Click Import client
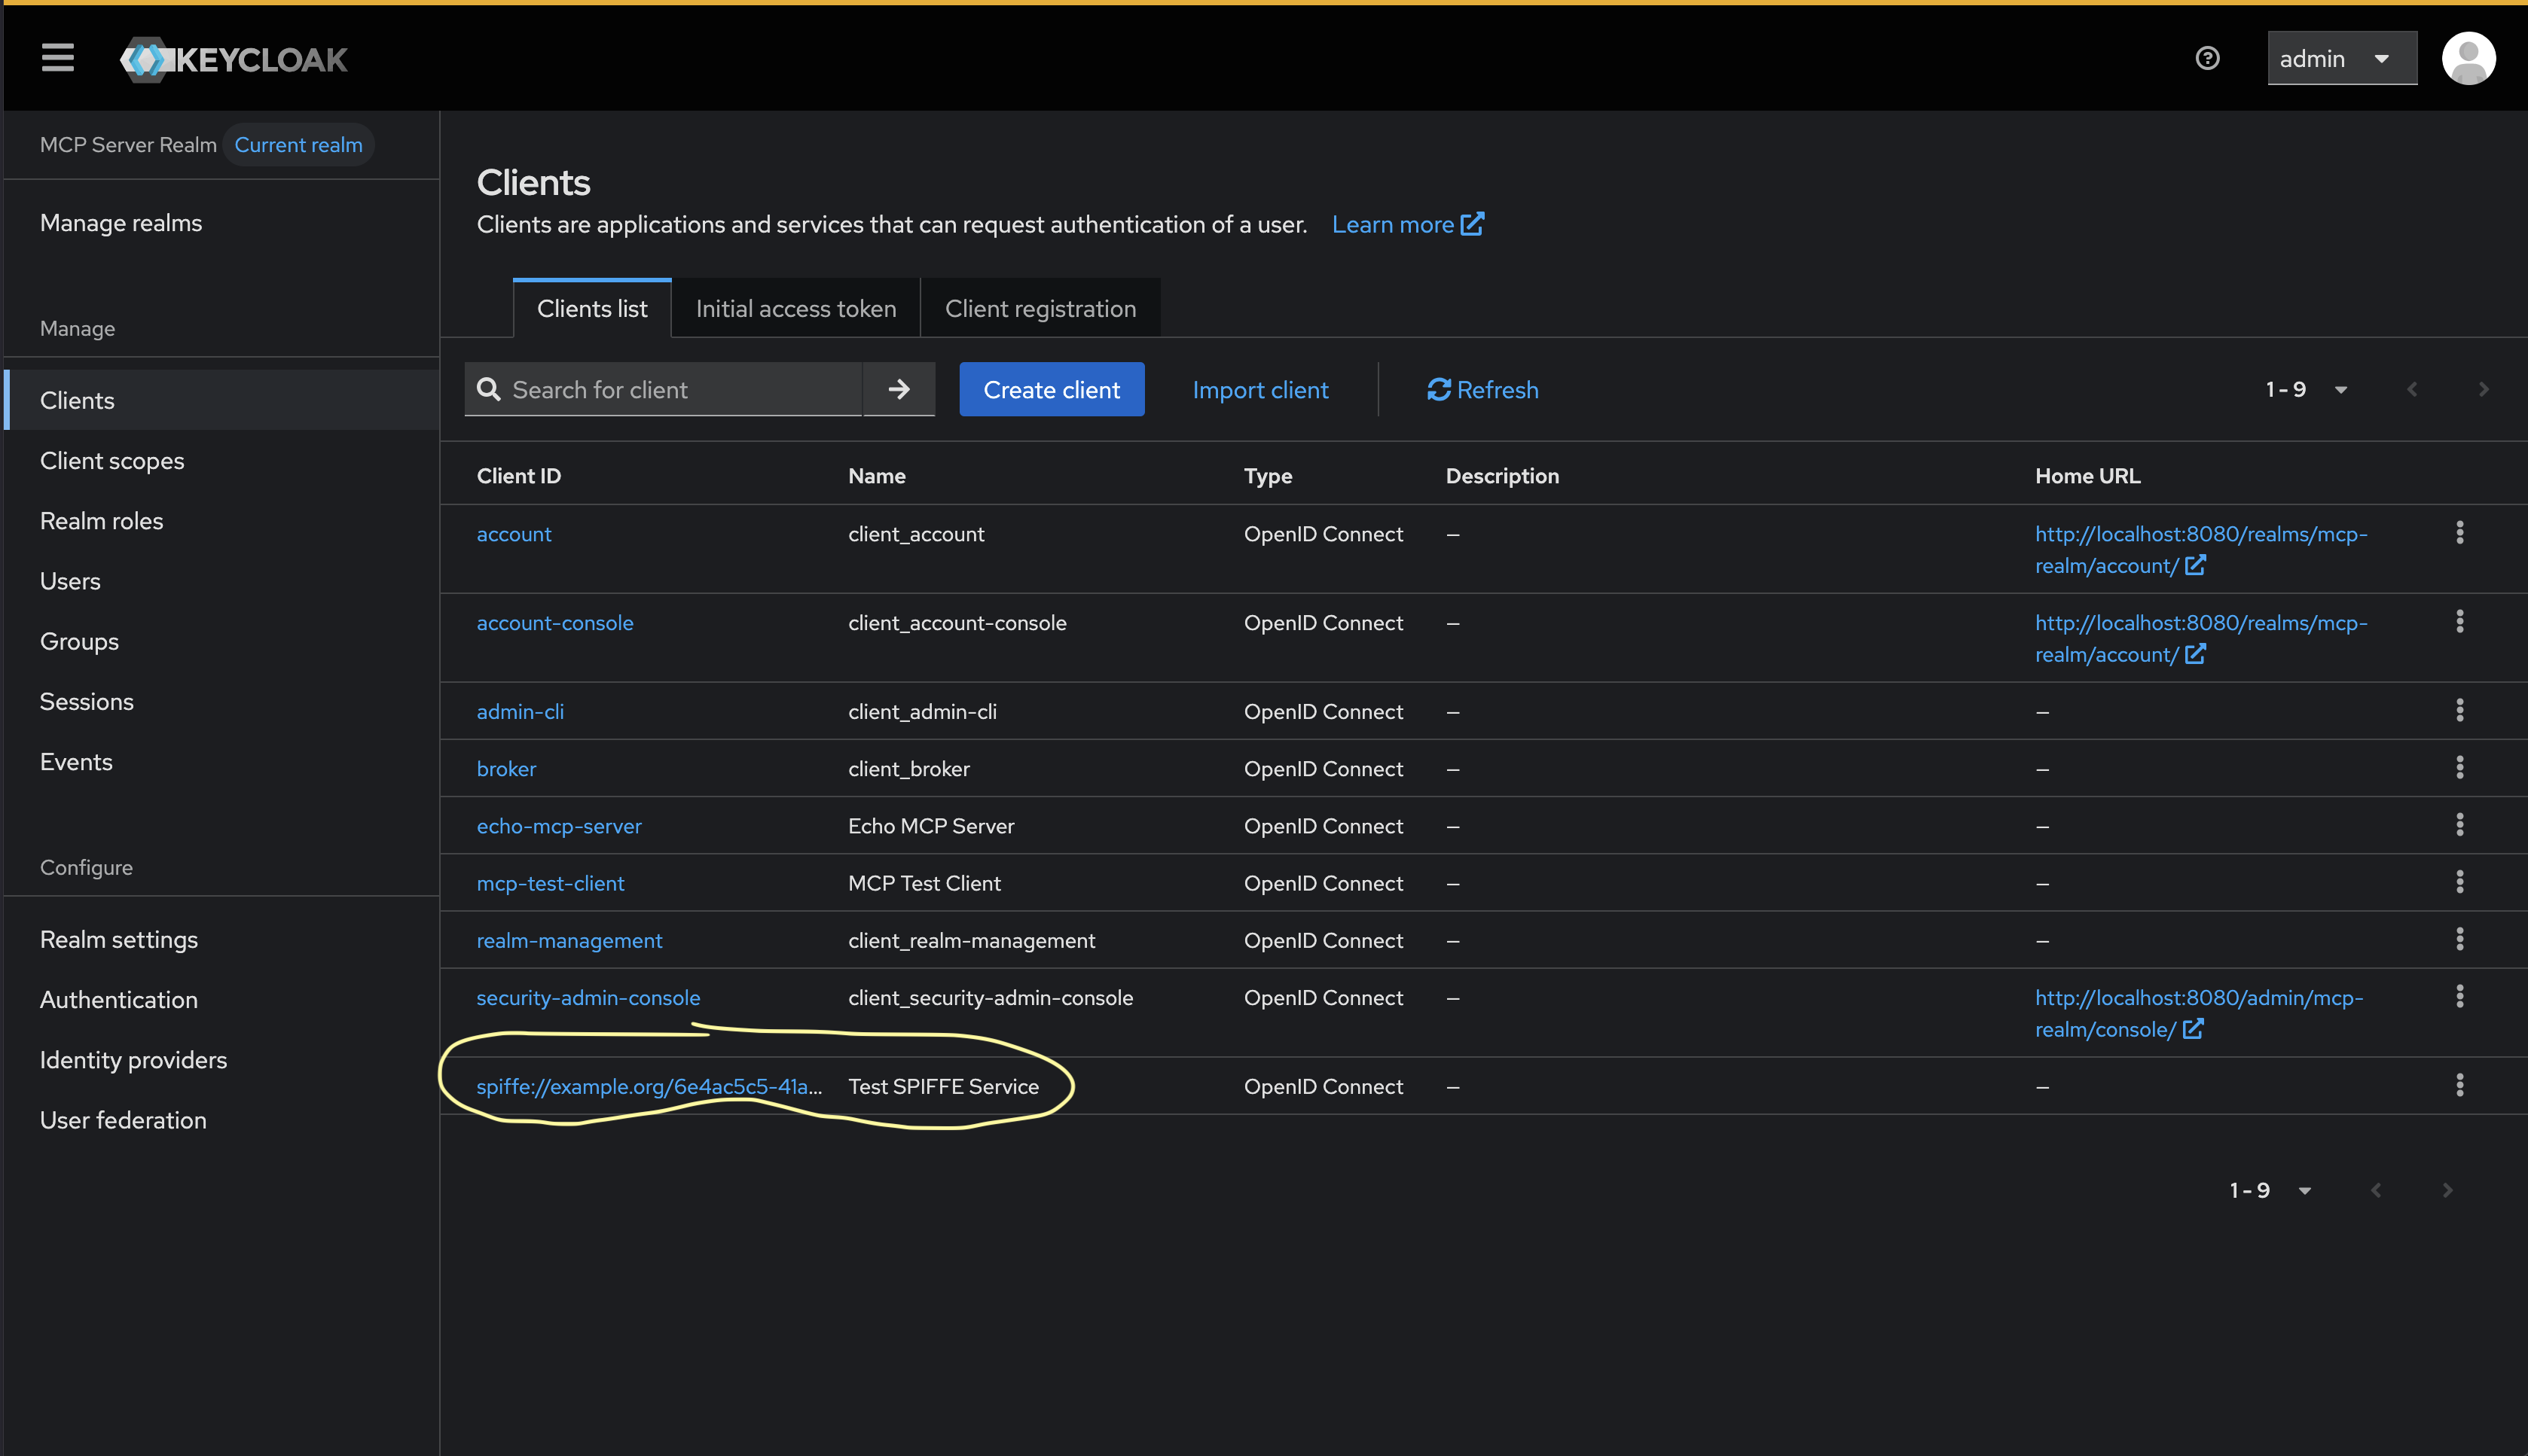Viewport: 2528px width, 1456px height. [x=1260, y=389]
